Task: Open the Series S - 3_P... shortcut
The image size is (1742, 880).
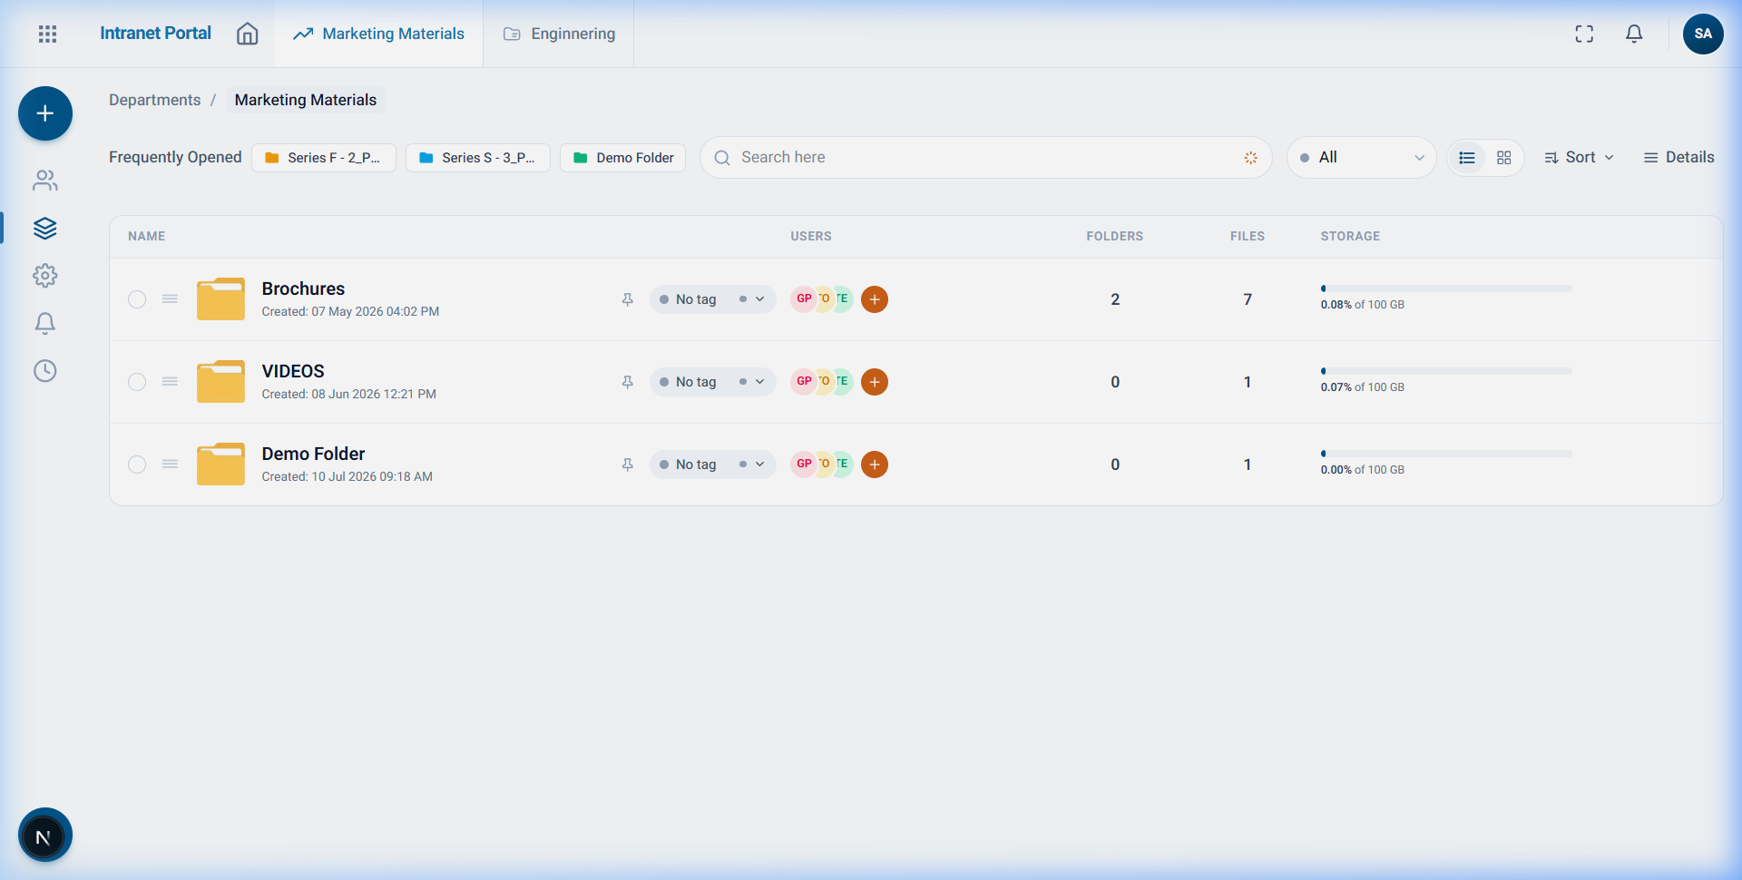Action: tap(478, 158)
